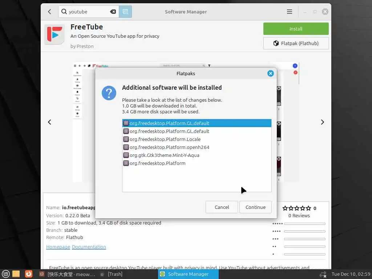Cancel the additional software installation

[x=222, y=207]
